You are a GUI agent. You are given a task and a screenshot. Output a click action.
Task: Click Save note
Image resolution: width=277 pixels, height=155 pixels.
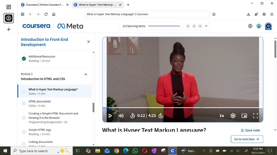250,130
